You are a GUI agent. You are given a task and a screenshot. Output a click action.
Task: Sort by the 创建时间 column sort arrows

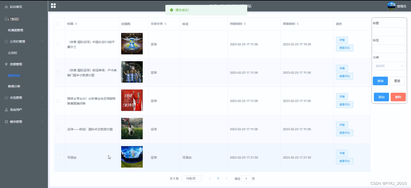245,24
